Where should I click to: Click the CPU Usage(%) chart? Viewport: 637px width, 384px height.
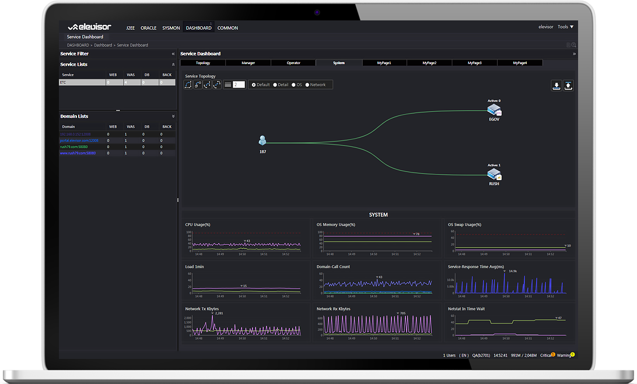pos(246,239)
